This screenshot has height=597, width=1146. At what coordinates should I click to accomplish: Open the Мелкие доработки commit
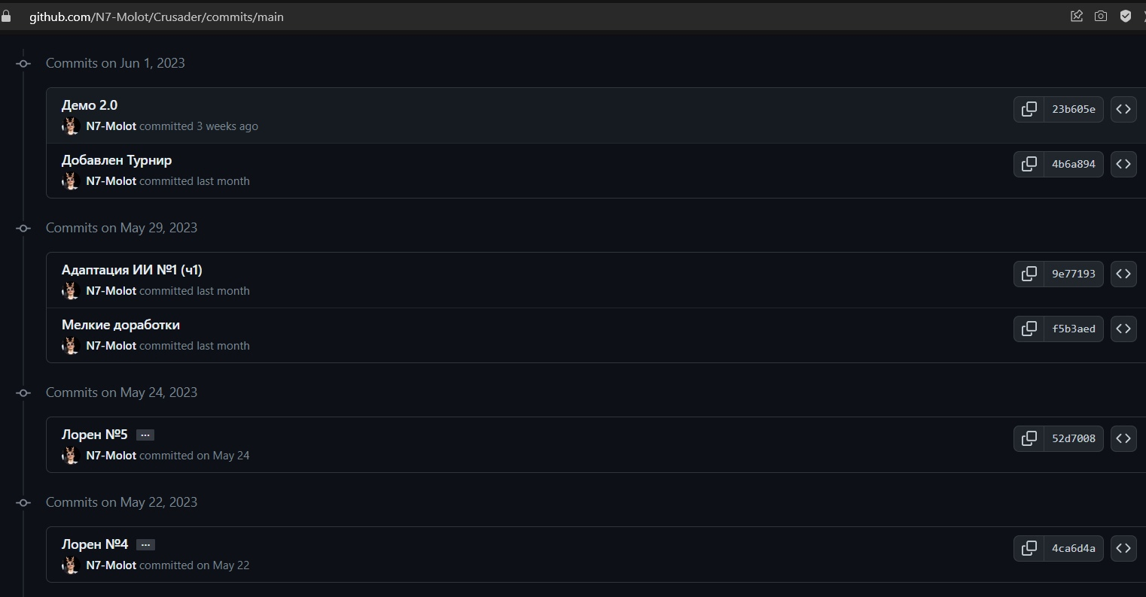pos(120,325)
